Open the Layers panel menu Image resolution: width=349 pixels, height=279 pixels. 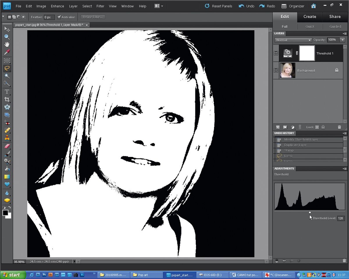point(345,33)
